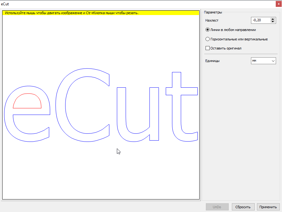Click the 'Применить' button
282x212 pixels.
tap(268, 207)
